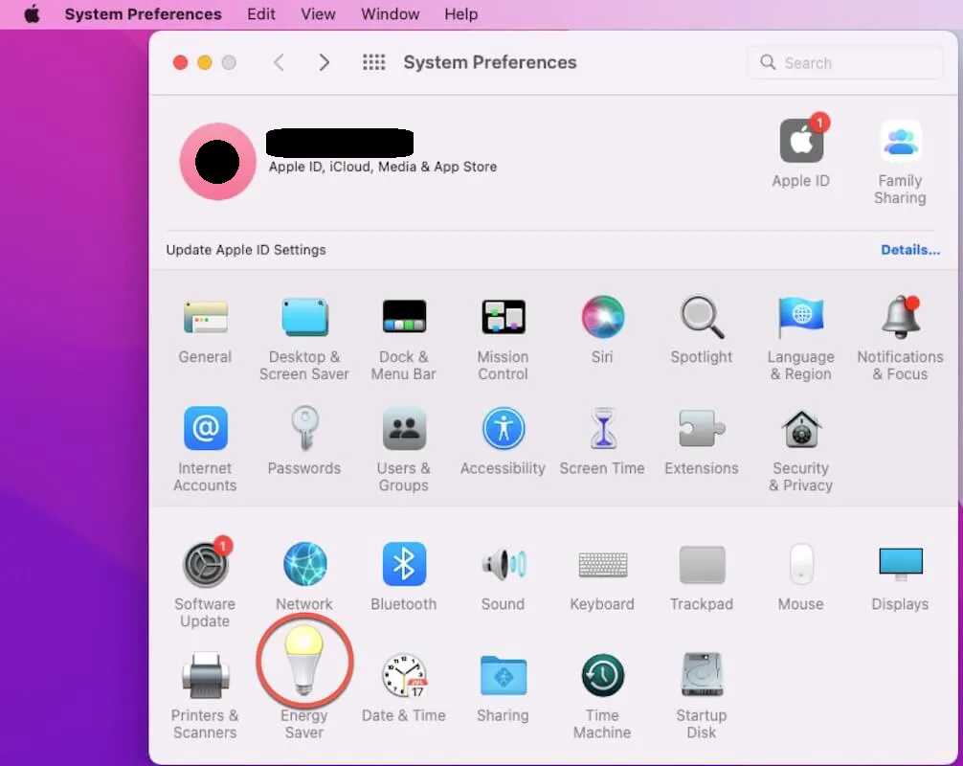Viewport: 963px width, 766px height.
Task: Show all preferences grid button
Action: pyautogui.click(x=374, y=62)
